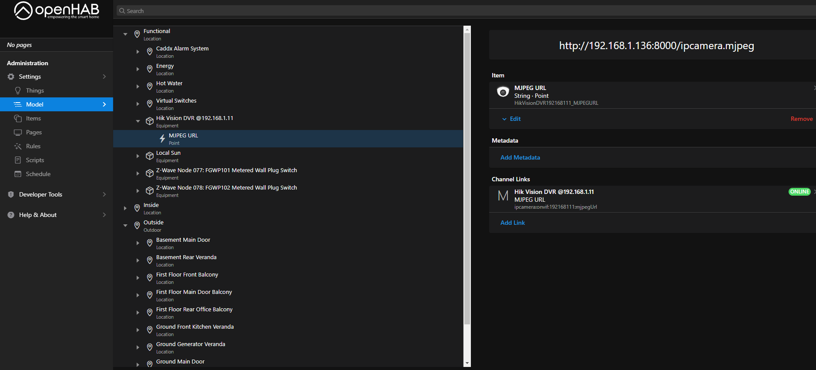Click the cube icon for Local Sun equipment
Image resolution: width=816 pixels, height=370 pixels.
pyautogui.click(x=150, y=156)
